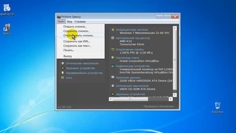Open the Периферийные устройства sidebar section
Image resolution: width=236 pixels, height=133 pixels.
pos(84,73)
